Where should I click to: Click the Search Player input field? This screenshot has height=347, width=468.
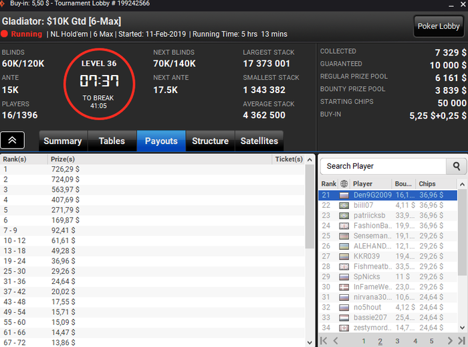[x=383, y=166]
